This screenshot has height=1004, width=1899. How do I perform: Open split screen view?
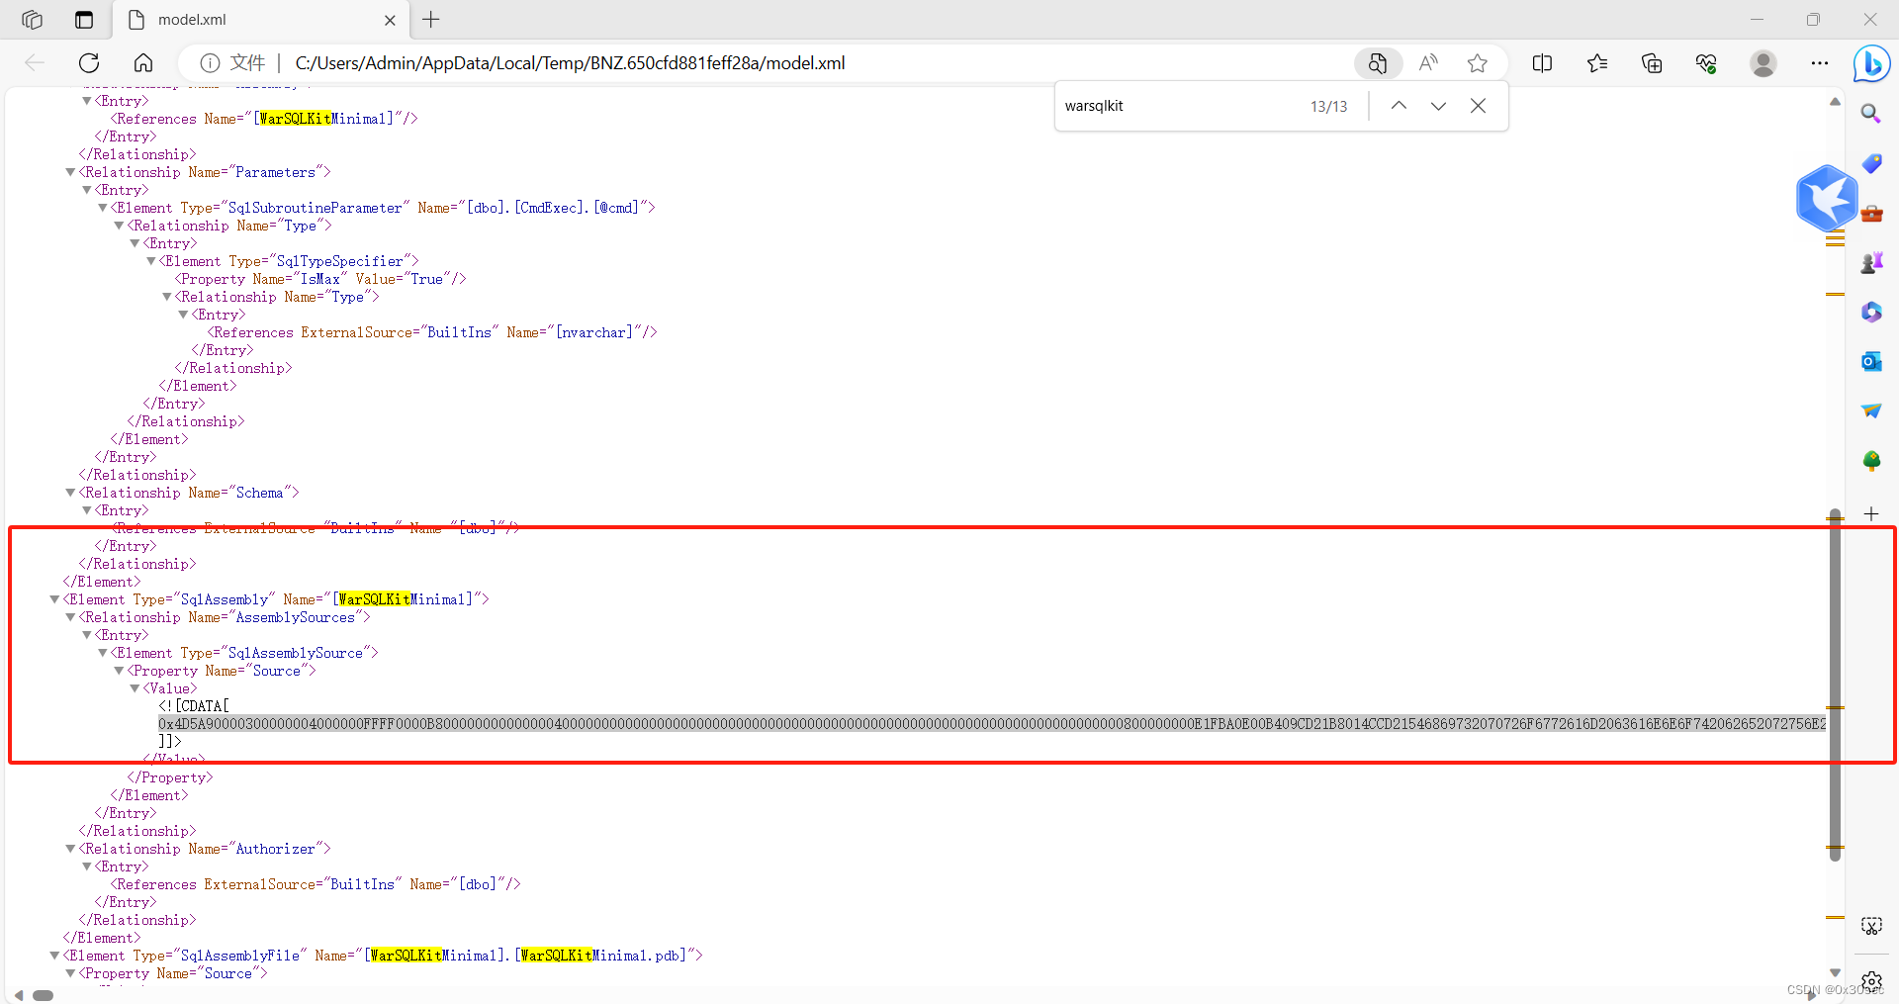point(1542,63)
